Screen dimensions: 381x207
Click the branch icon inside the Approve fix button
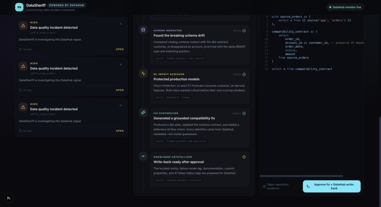coord(308,186)
